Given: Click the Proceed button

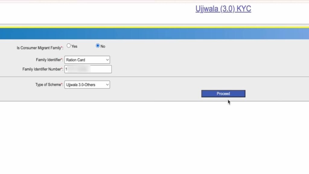Looking at the screenshot, I should click(x=223, y=94).
